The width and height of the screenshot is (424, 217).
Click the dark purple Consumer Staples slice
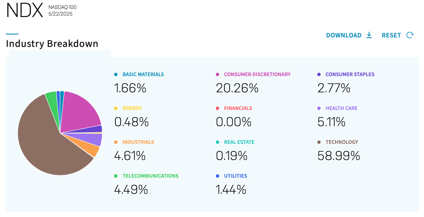point(97,129)
